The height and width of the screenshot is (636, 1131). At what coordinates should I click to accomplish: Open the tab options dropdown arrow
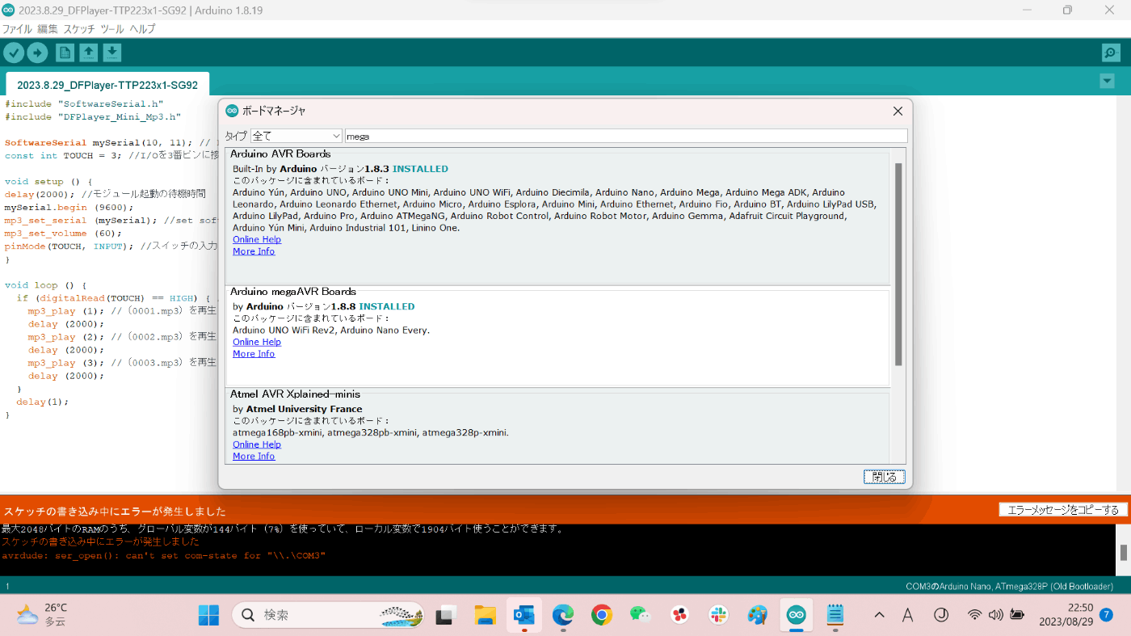(x=1106, y=82)
